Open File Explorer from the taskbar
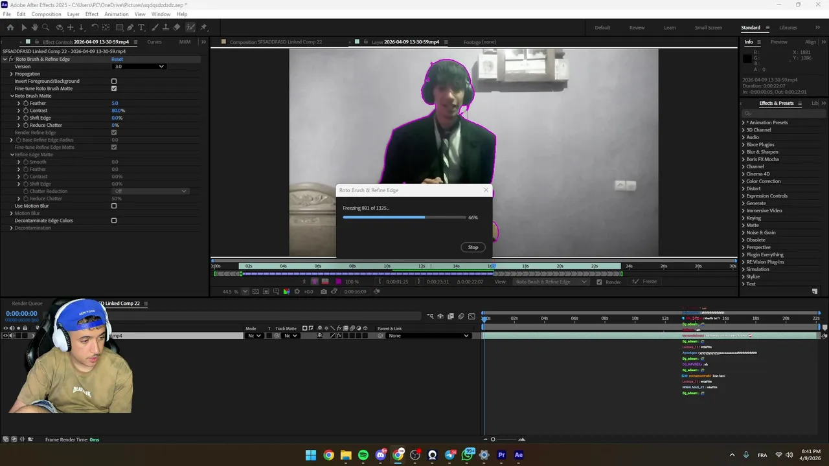Image resolution: width=829 pixels, height=466 pixels. pyautogui.click(x=346, y=455)
